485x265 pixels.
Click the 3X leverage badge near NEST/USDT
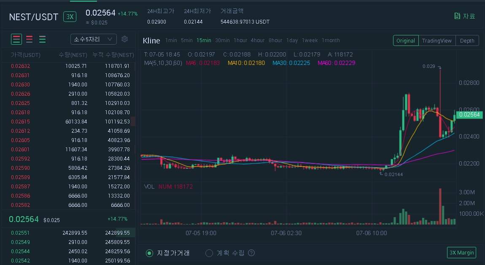[x=70, y=17]
